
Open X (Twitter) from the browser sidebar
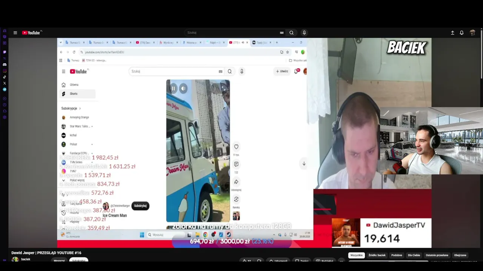click(x=5, y=83)
